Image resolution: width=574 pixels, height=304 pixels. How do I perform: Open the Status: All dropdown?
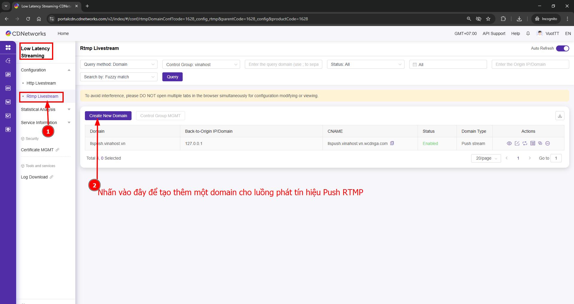click(365, 64)
